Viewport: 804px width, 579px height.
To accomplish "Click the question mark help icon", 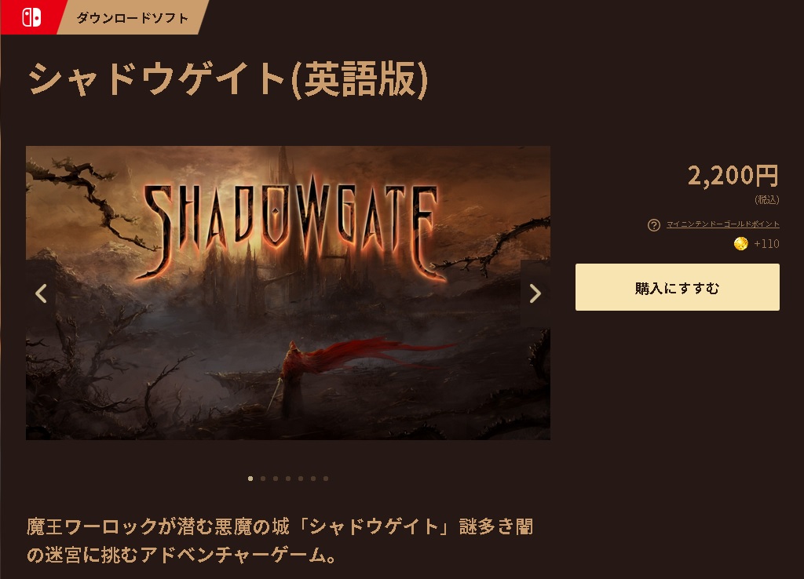I will (654, 225).
